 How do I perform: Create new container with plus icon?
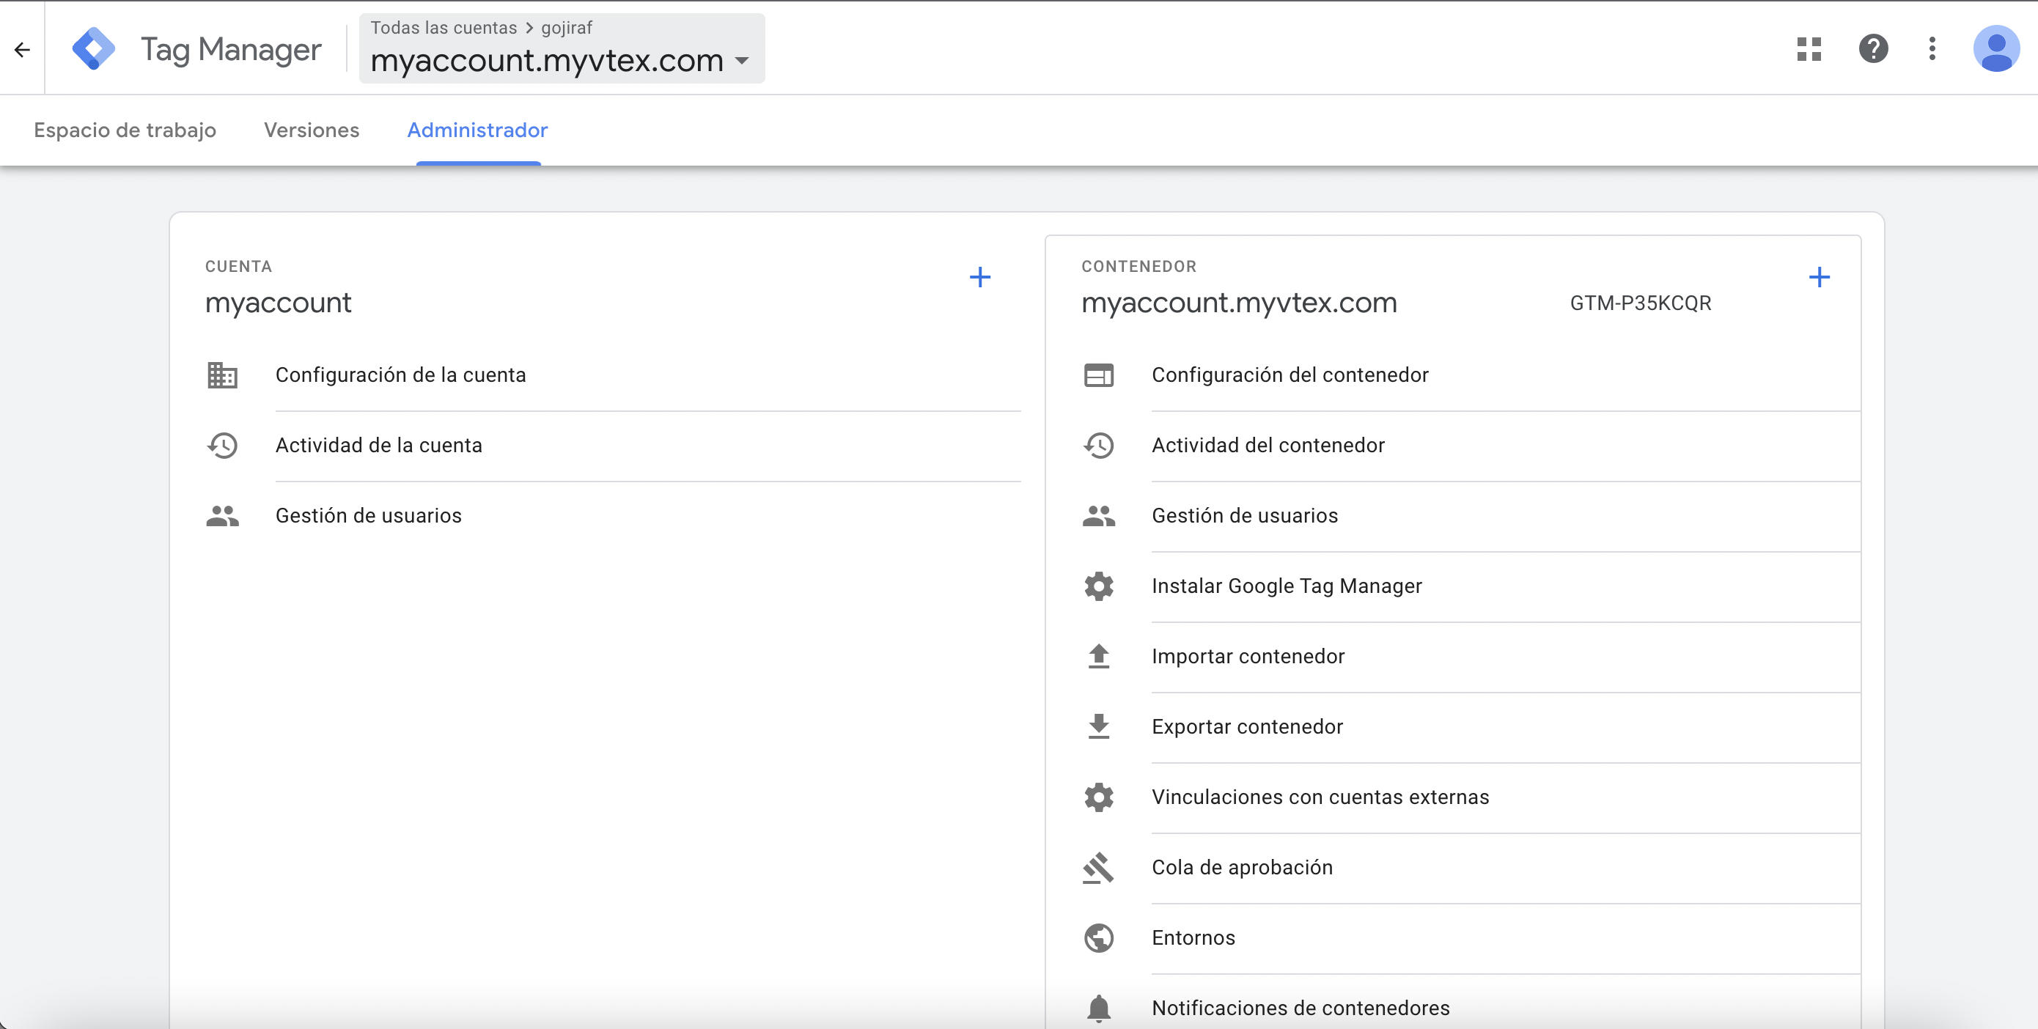coord(1819,277)
